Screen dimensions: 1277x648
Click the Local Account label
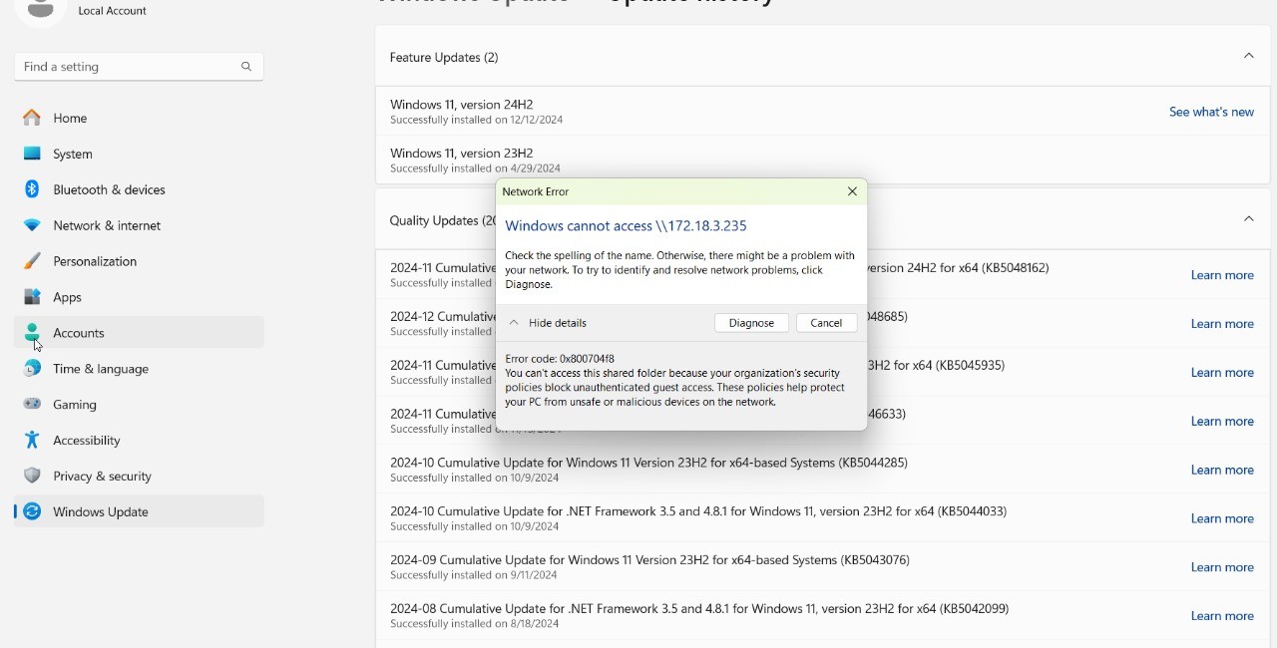coord(113,11)
